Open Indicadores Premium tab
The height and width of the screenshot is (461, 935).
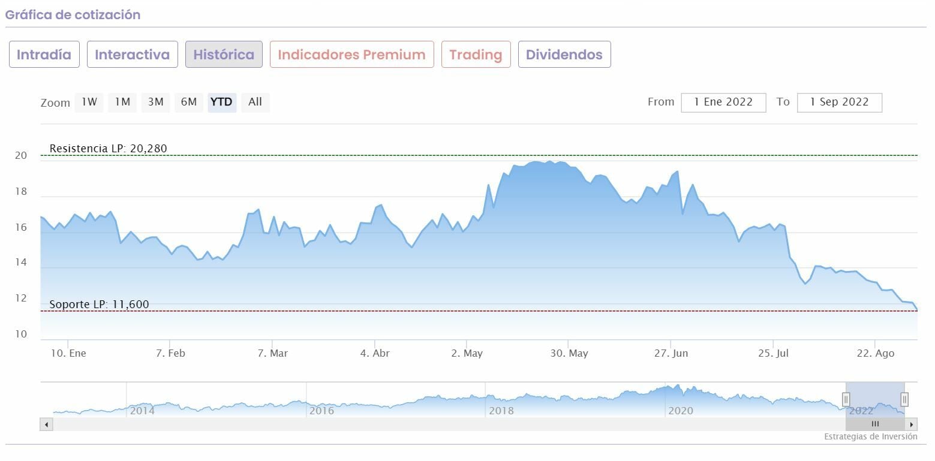coord(351,55)
